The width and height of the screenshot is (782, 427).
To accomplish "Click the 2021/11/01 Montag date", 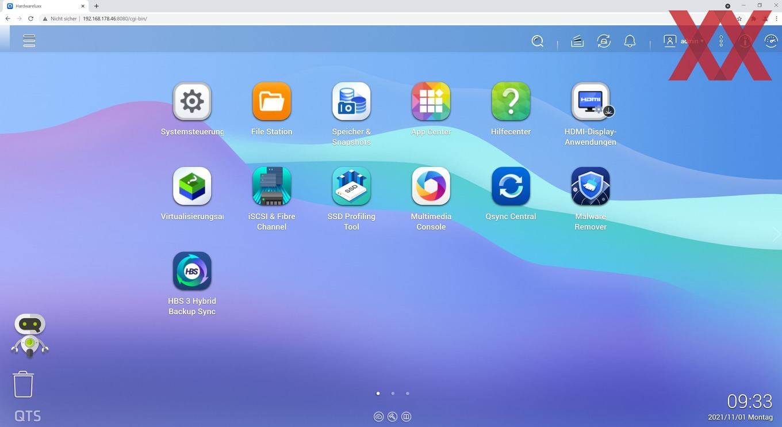I will pyautogui.click(x=740, y=417).
